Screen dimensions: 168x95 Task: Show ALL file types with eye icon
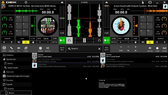[x=19, y=49]
